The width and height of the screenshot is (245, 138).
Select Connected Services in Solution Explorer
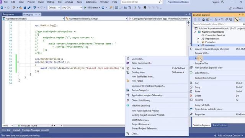(215, 35)
